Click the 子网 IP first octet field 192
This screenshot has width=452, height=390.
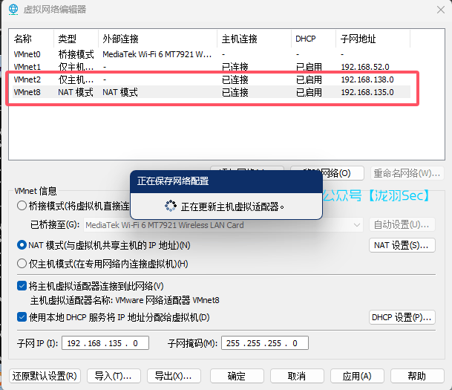tap(73, 343)
